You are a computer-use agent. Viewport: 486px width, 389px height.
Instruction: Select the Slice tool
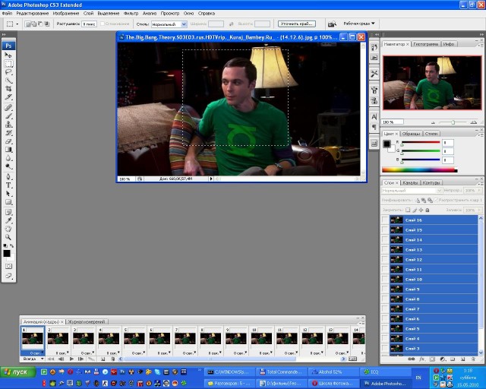coord(8,97)
